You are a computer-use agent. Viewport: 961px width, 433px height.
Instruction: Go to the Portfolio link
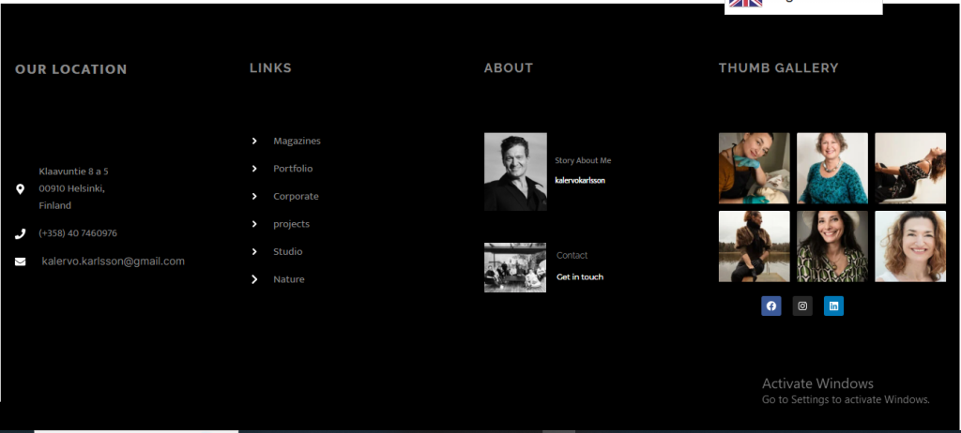click(293, 169)
